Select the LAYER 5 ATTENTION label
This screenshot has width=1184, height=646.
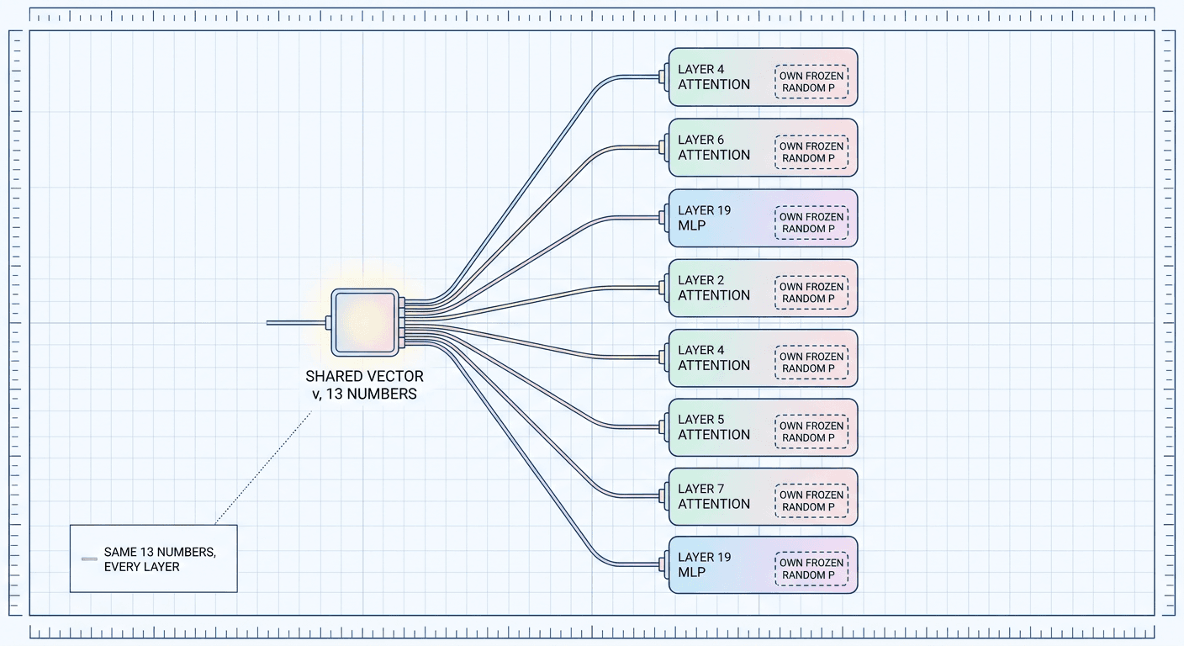pyautogui.click(x=714, y=427)
